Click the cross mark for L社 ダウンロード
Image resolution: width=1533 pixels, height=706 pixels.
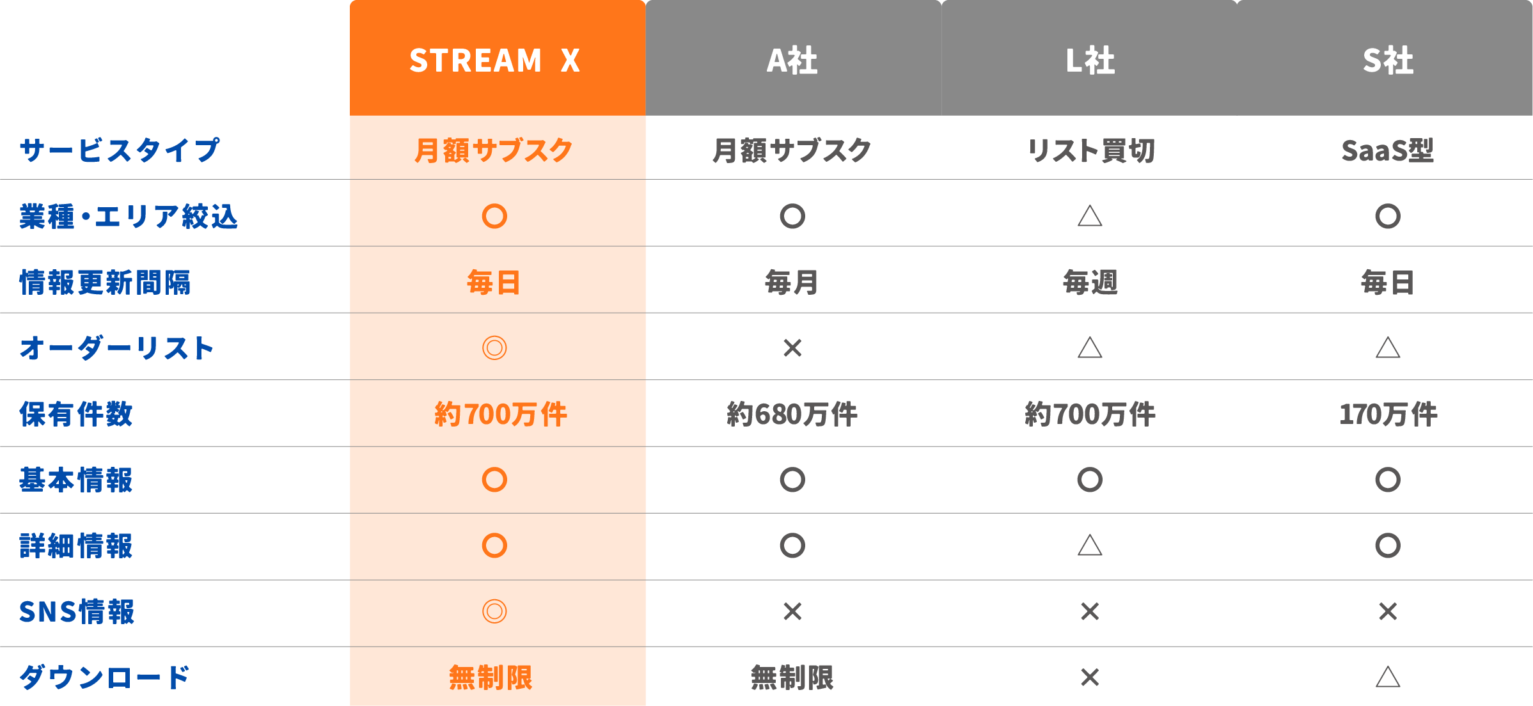coord(1090,677)
